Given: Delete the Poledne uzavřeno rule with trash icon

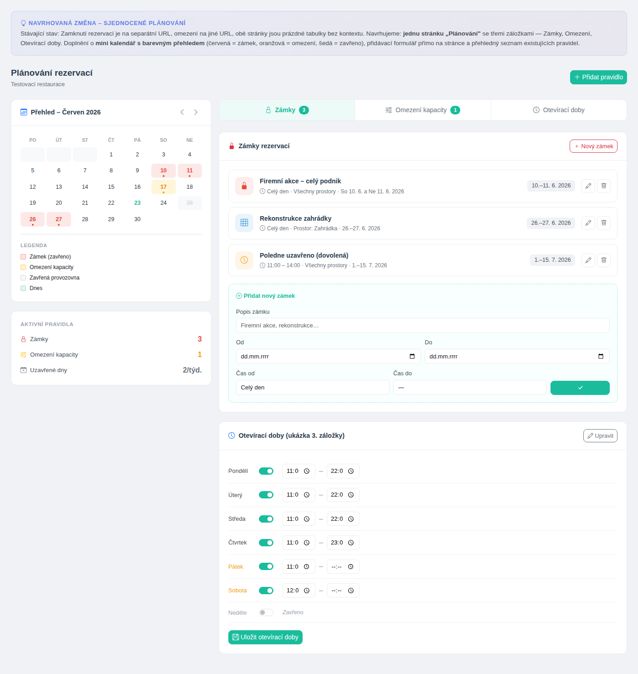Looking at the screenshot, I should 604,260.
